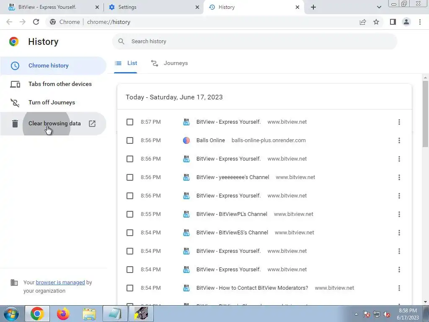The height and width of the screenshot is (322, 429).
Task: Click the magnifier icon in Search history
Action: pyautogui.click(x=121, y=42)
